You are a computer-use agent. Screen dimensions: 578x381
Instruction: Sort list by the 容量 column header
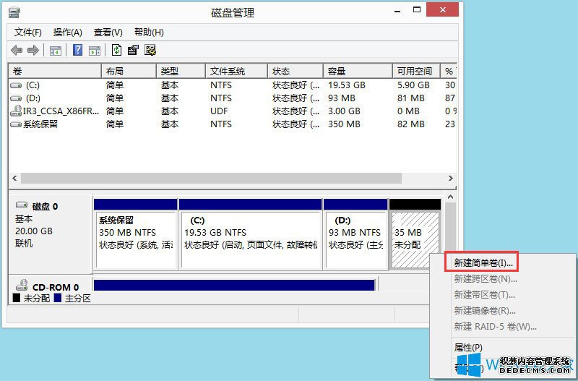click(x=337, y=71)
